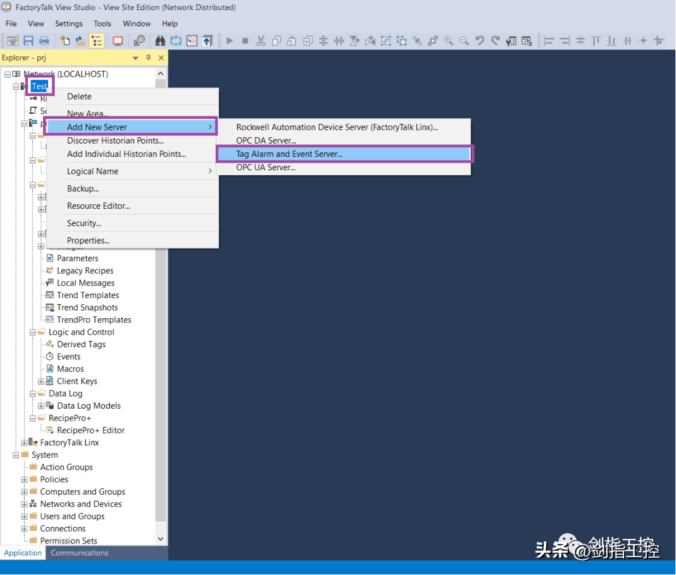This screenshot has width=676, height=575.
Task: Click the Print icon in the toolbar
Action: [44, 41]
